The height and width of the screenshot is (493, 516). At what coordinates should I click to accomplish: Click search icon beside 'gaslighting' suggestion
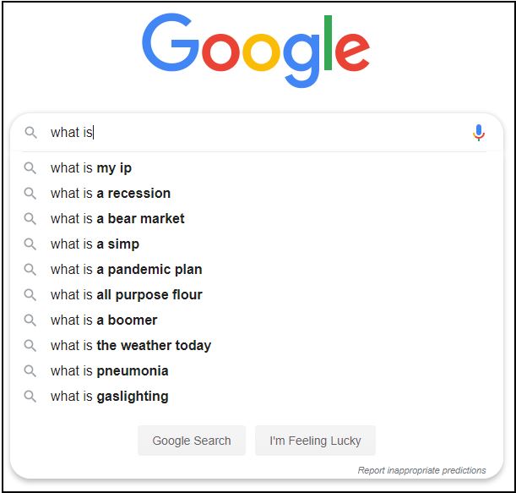[x=30, y=397]
